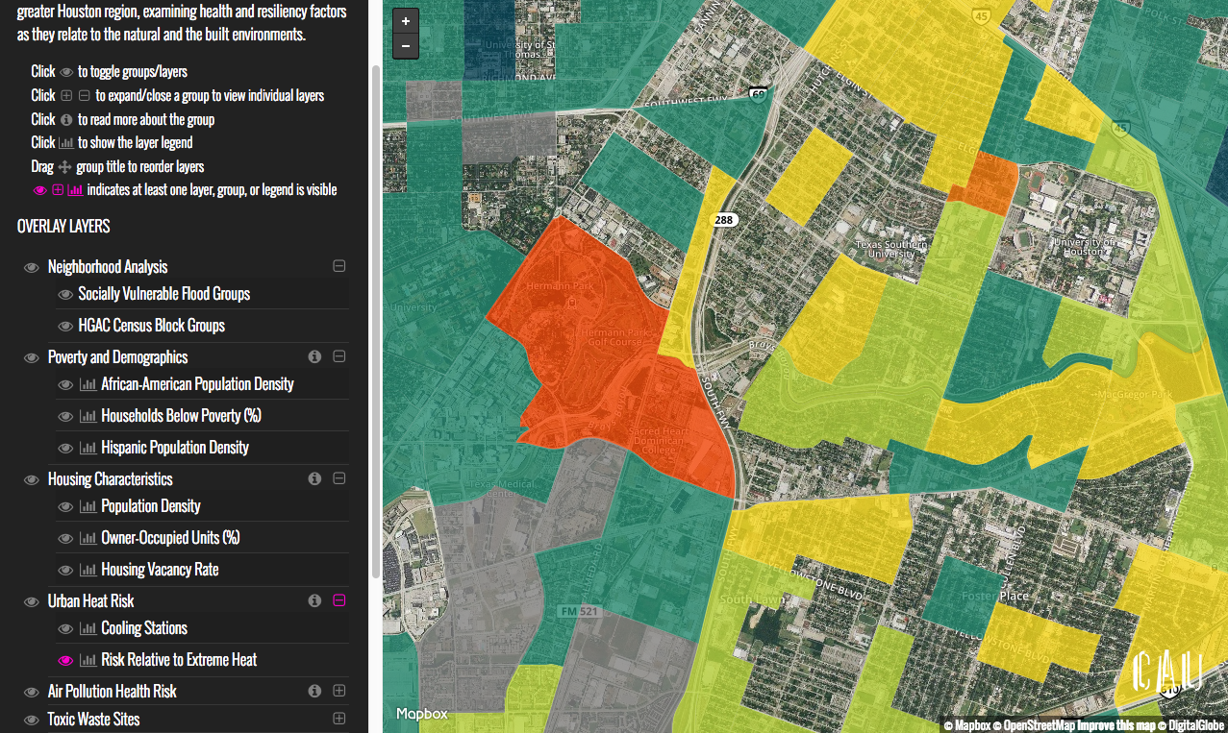Show legend for Households Below Poverty (%)

coord(88,416)
